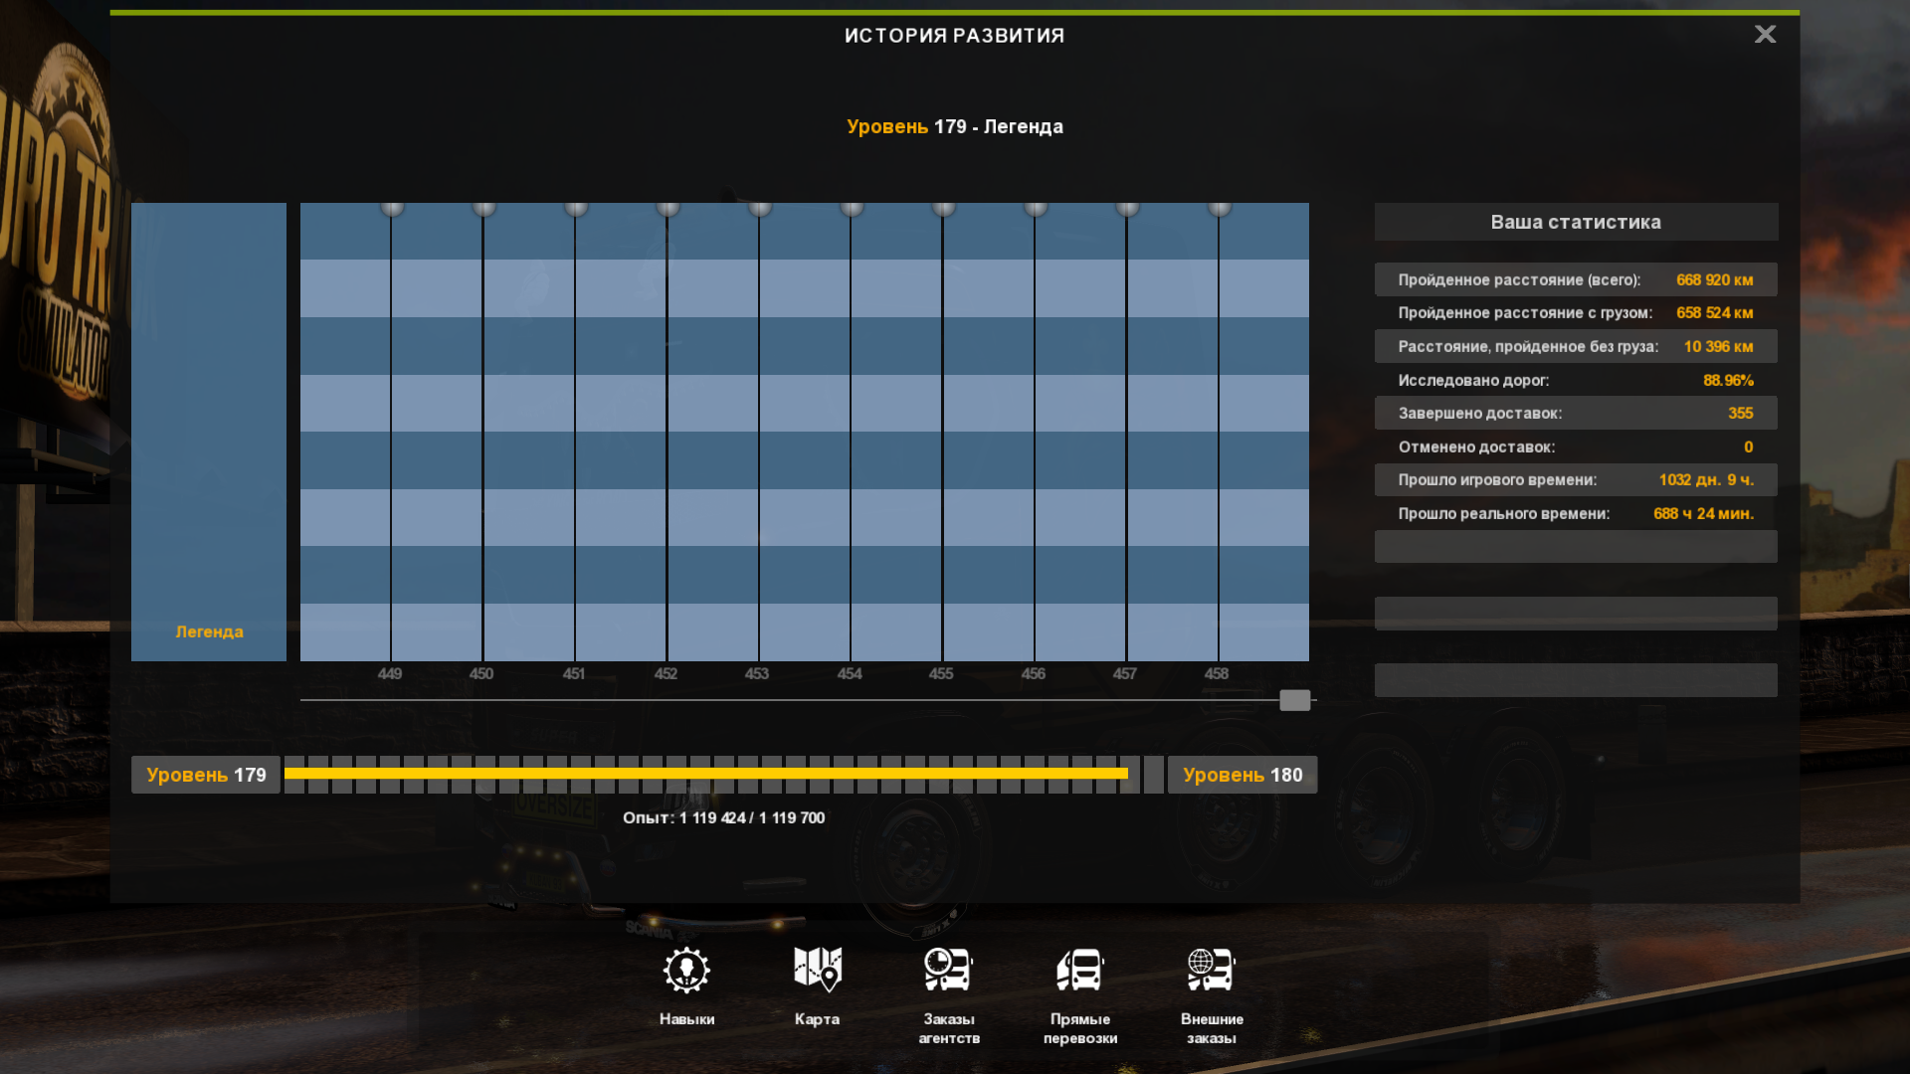Select the delivery marker above column 456
Image resolution: width=1910 pixels, height=1074 pixels.
point(1036,208)
